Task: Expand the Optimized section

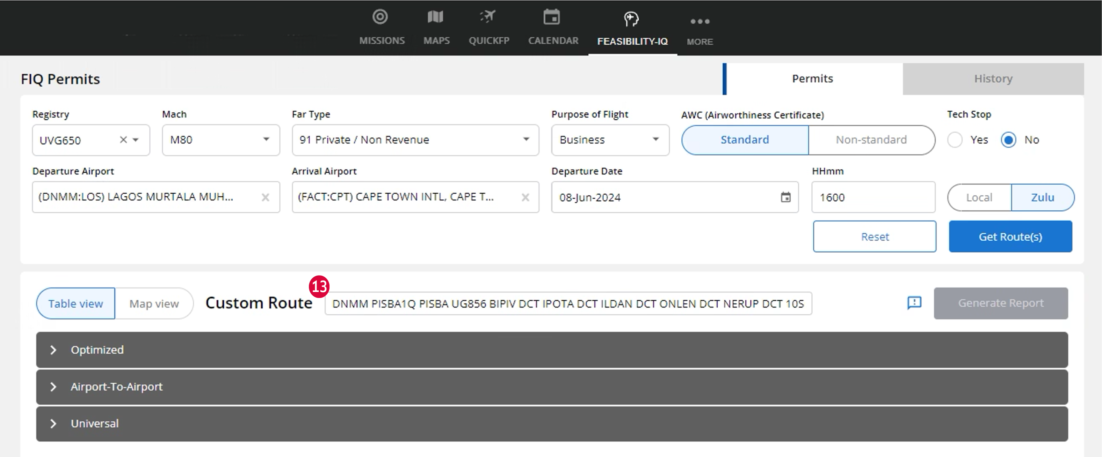Action: (x=54, y=349)
